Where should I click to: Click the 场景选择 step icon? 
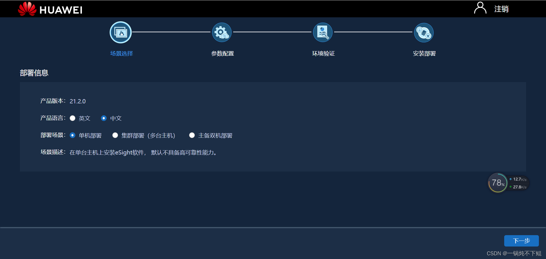[x=121, y=32]
